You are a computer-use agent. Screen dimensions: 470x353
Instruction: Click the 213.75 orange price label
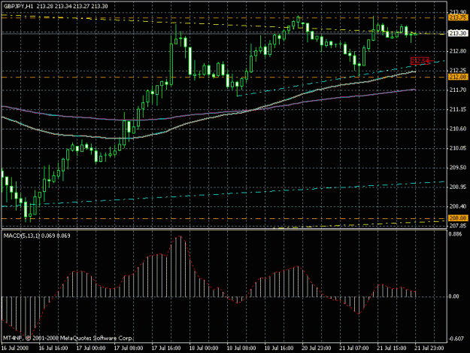pos(458,18)
